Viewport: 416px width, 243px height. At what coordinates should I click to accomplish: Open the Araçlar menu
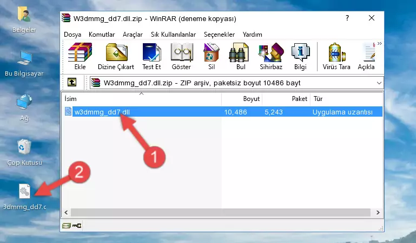[x=133, y=35]
